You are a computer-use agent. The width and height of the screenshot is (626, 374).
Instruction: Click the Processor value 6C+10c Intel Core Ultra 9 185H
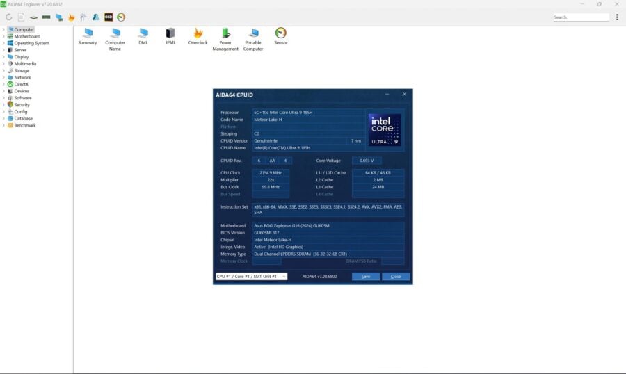(x=308, y=113)
